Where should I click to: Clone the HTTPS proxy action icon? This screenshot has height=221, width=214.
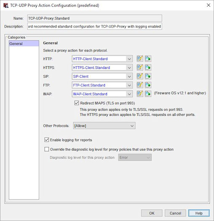point(148,68)
